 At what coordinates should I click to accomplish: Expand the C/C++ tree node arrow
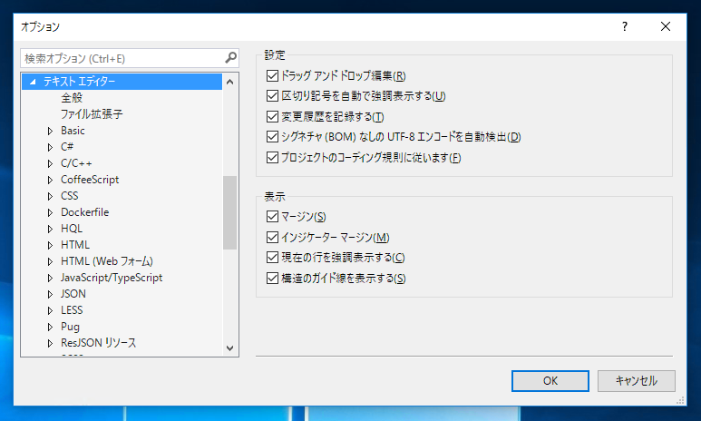pyautogui.click(x=50, y=163)
